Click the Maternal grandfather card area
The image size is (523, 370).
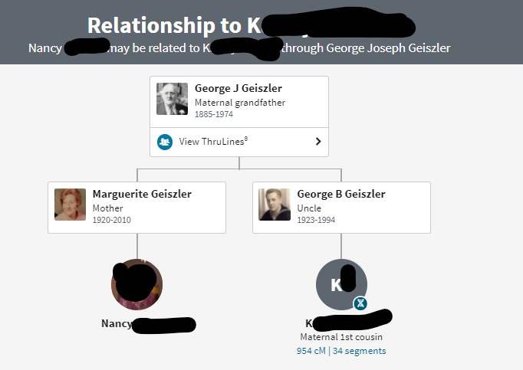pos(239,102)
